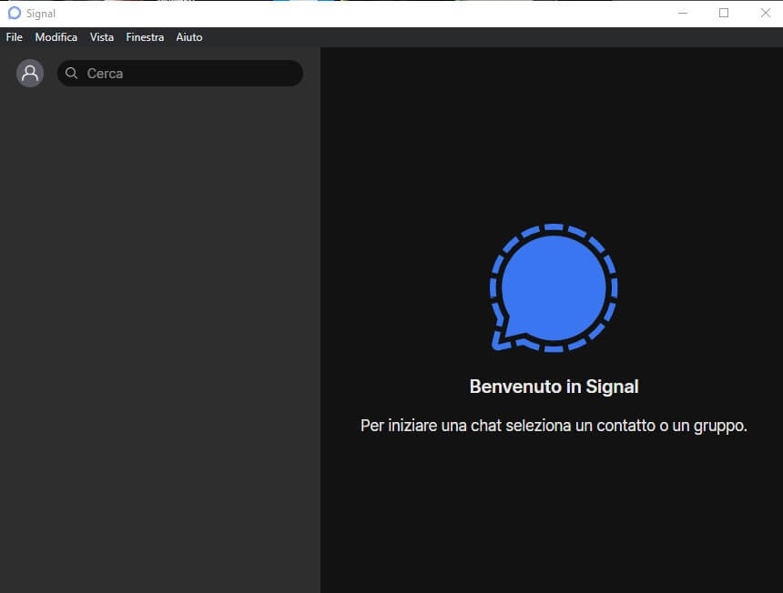The height and width of the screenshot is (593, 783).
Task: Open the Aiuto menu
Action: [189, 37]
